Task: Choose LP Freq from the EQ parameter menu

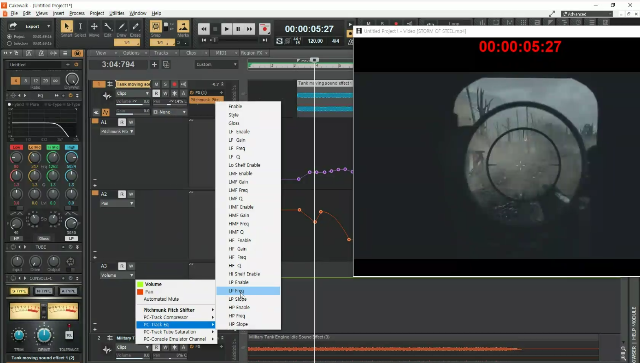Action: (248, 291)
